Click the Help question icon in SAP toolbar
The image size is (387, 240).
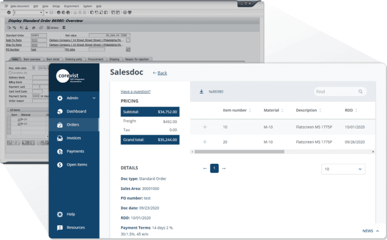click(125, 12)
